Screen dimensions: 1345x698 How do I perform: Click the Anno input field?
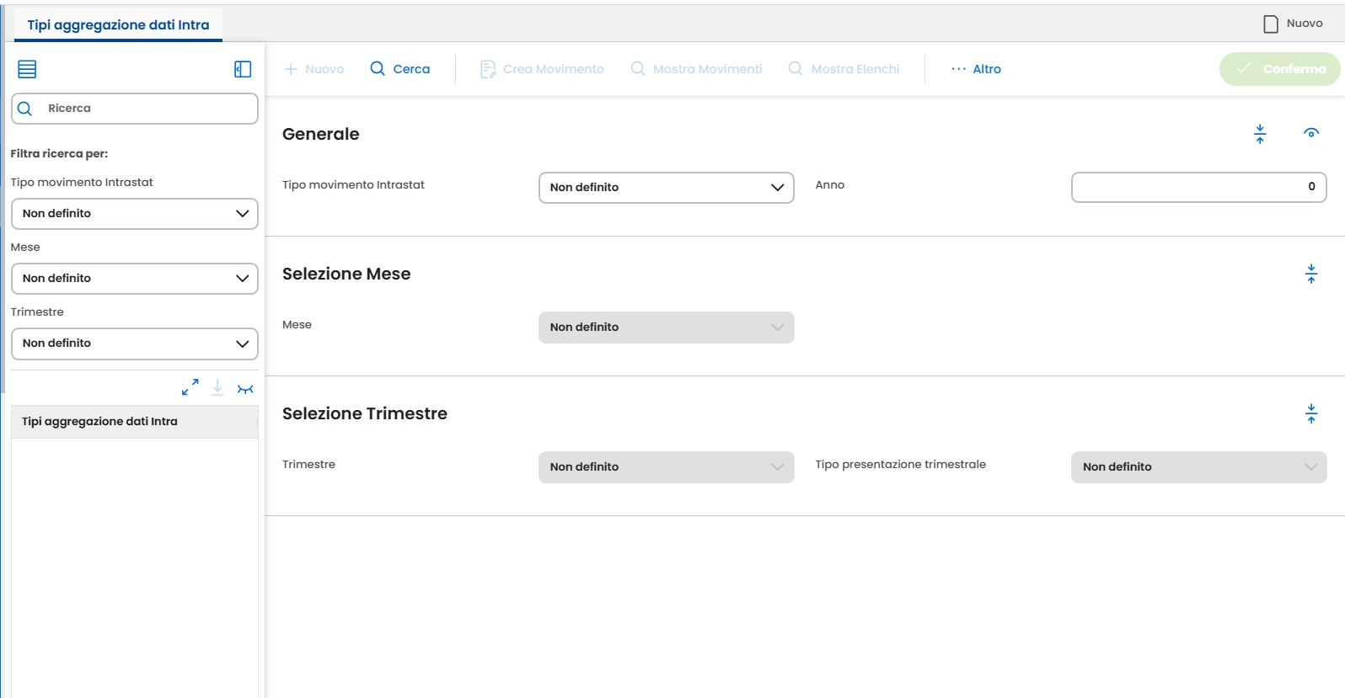1198,187
